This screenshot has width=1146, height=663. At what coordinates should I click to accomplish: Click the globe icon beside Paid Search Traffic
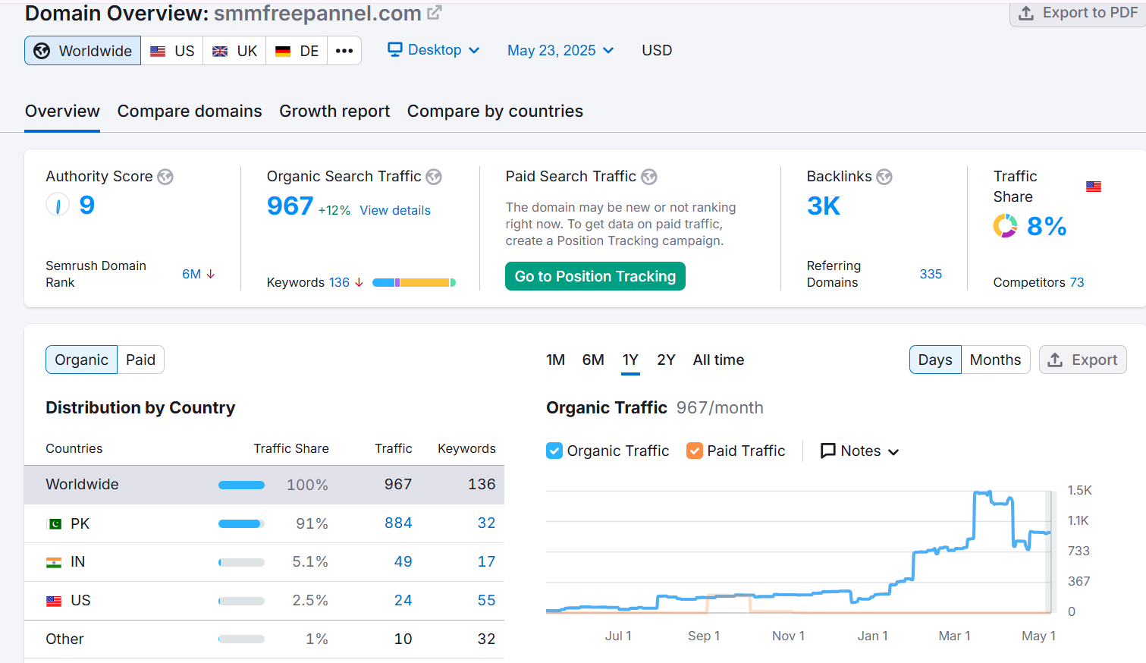click(x=649, y=177)
